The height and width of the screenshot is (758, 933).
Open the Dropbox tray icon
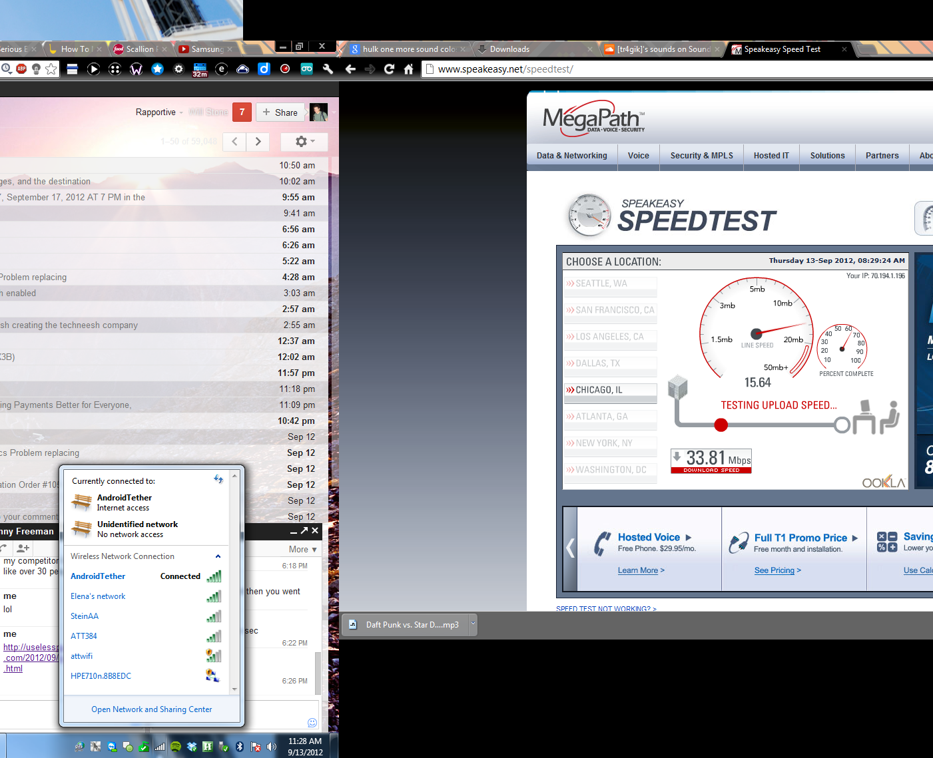click(x=192, y=747)
